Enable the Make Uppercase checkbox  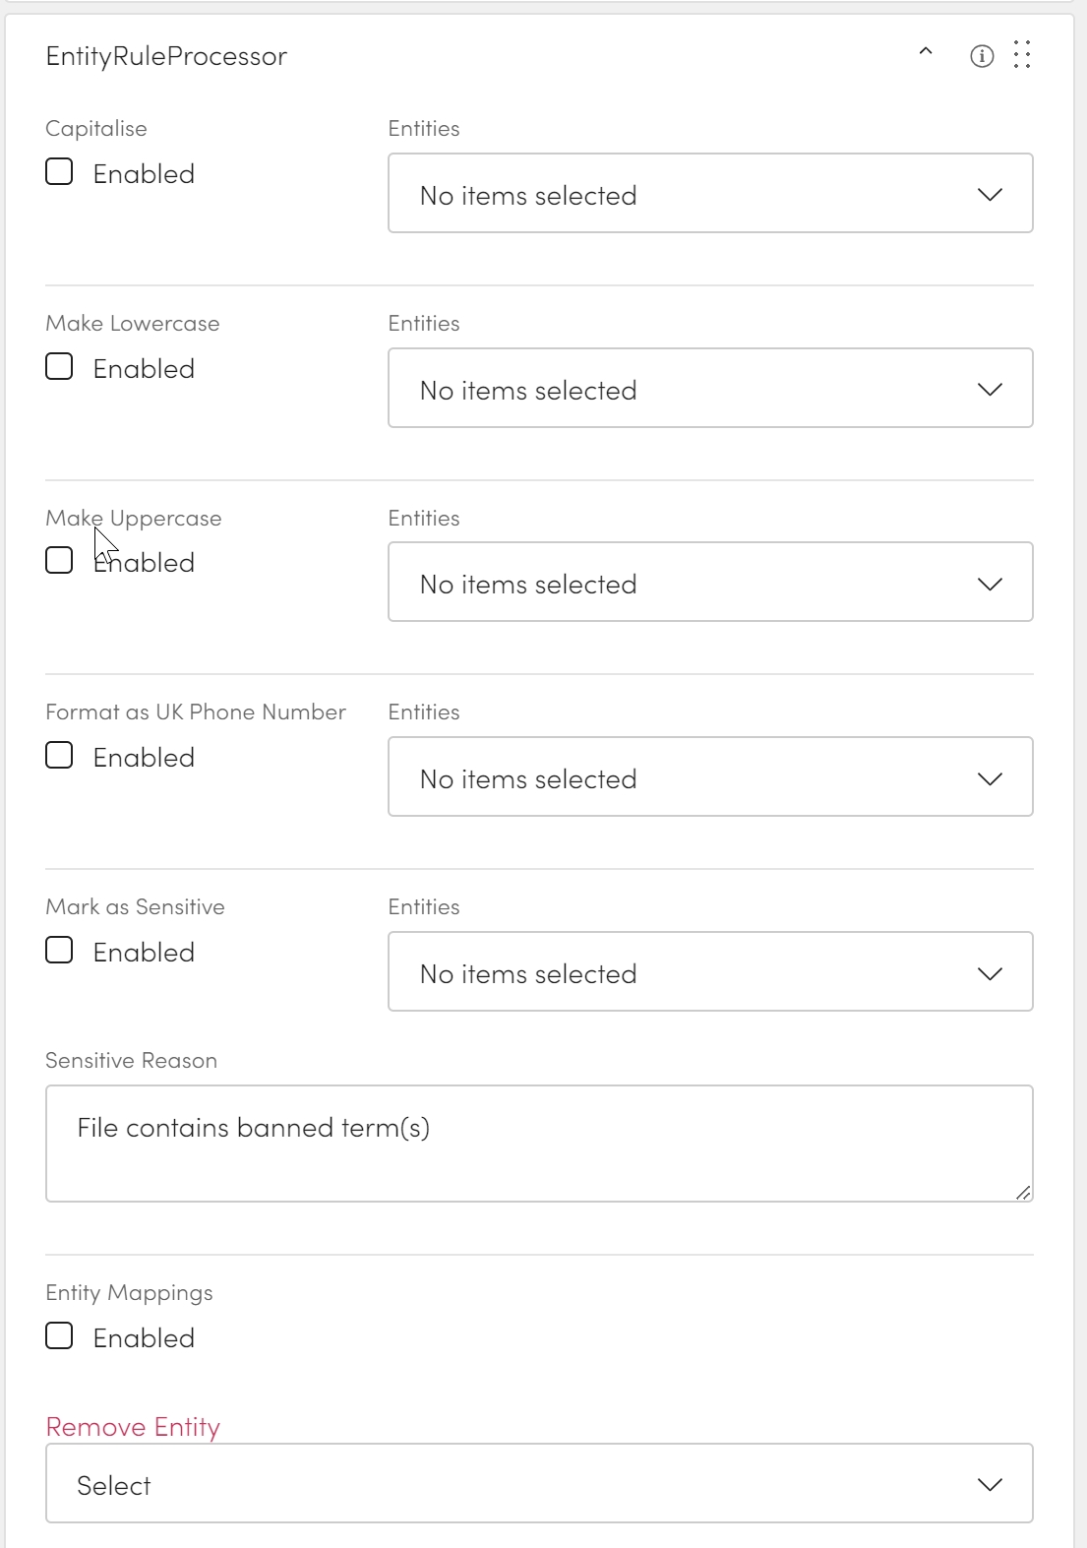[60, 561]
